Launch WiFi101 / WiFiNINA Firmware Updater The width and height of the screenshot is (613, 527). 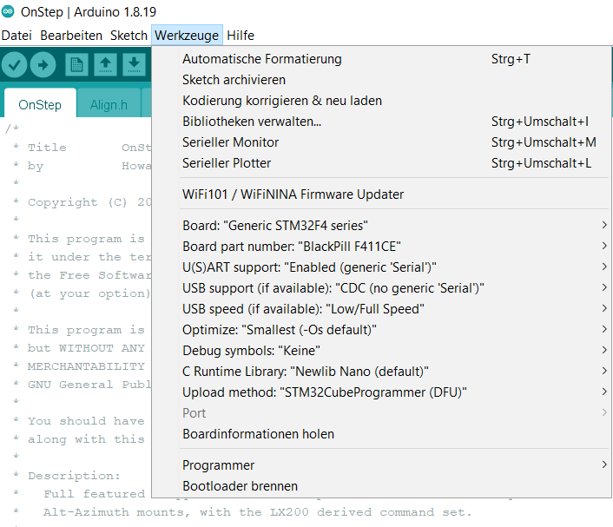point(381,194)
